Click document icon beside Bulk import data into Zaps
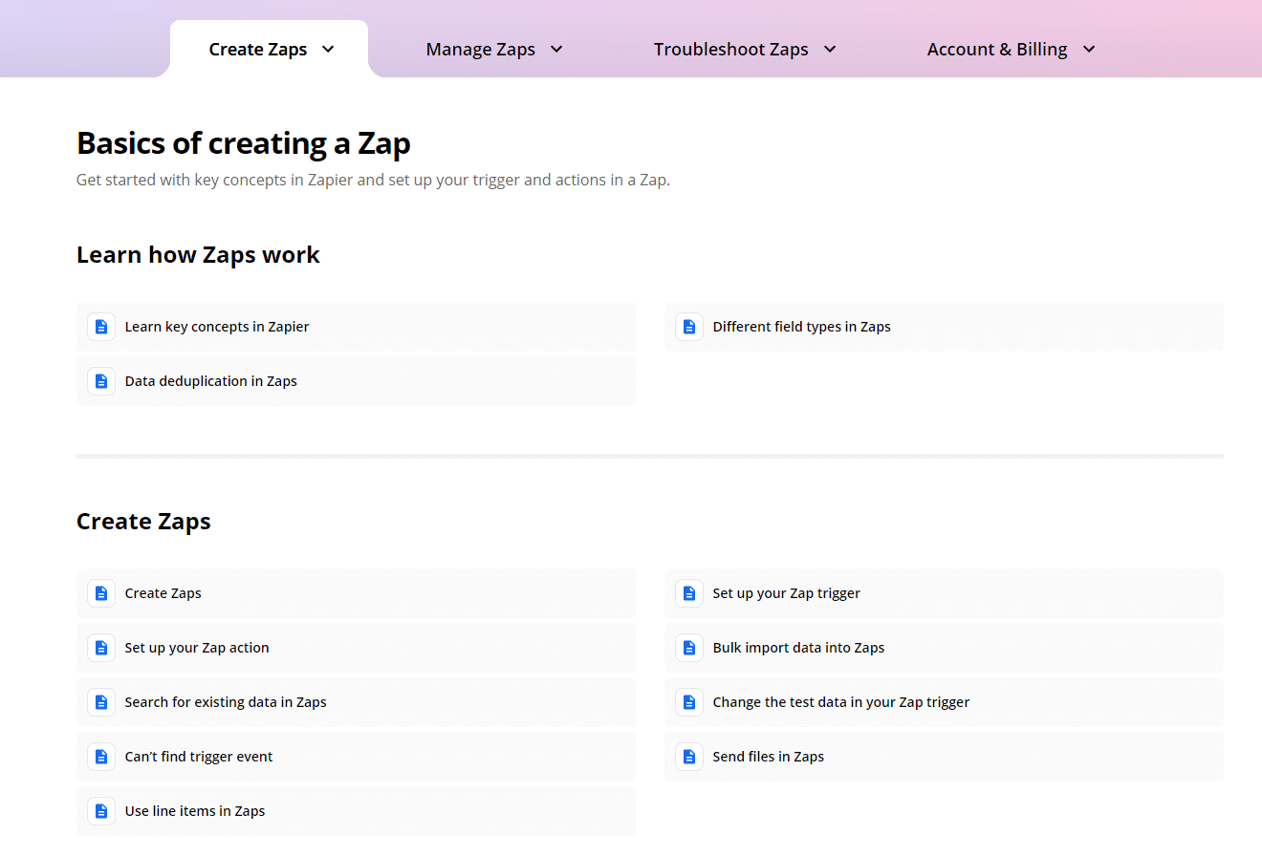Viewport: 1262px width, 857px height. [x=689, y=648]
